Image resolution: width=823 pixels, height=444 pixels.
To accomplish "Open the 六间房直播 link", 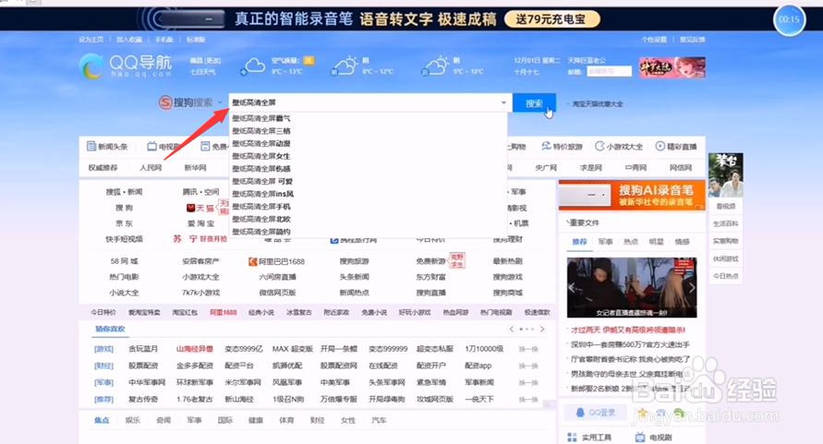I will click(278, 277).
